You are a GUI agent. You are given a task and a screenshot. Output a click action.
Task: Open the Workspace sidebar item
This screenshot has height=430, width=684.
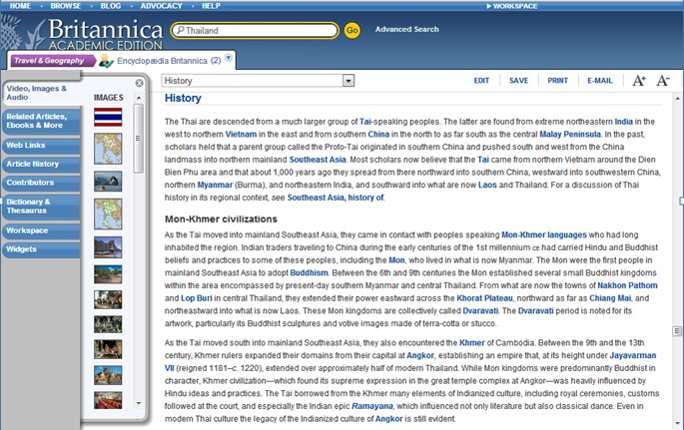tap(41, 230)
